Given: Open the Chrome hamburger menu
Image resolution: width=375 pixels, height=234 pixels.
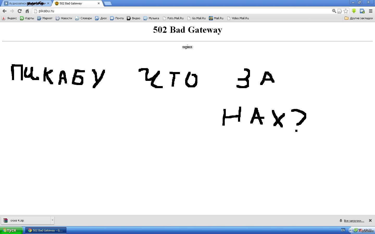Looking at the screenshot, I should point(371,11).
